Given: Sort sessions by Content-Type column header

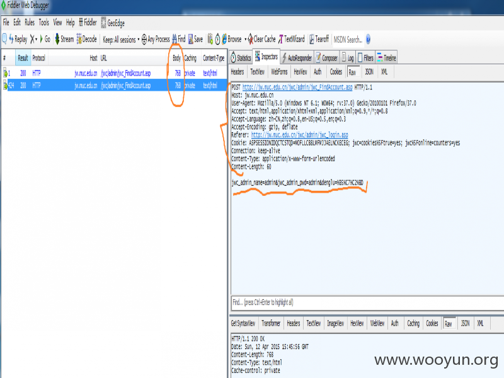Looking at the screenshot, I should point(214,58).
